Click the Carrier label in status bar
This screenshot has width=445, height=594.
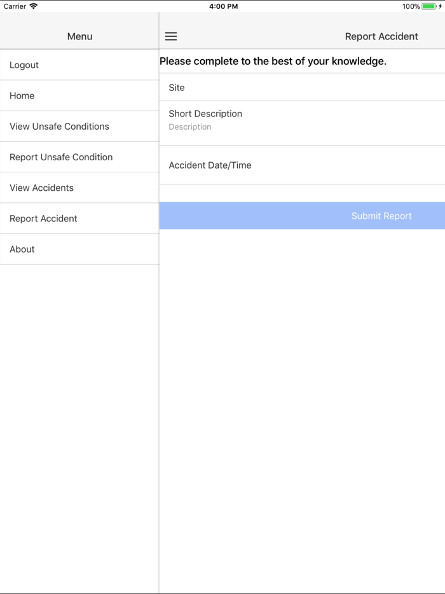13,6
